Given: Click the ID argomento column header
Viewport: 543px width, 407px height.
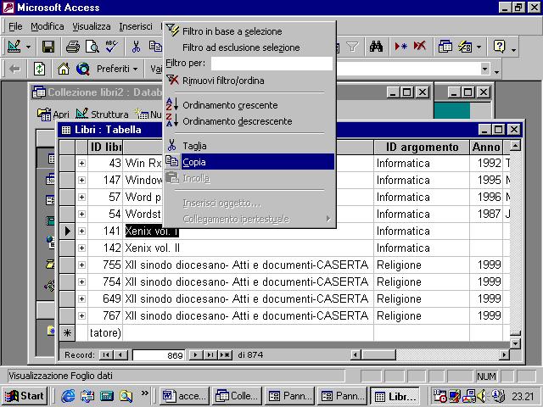Looking at the screenshot, I should coord(422,148).
